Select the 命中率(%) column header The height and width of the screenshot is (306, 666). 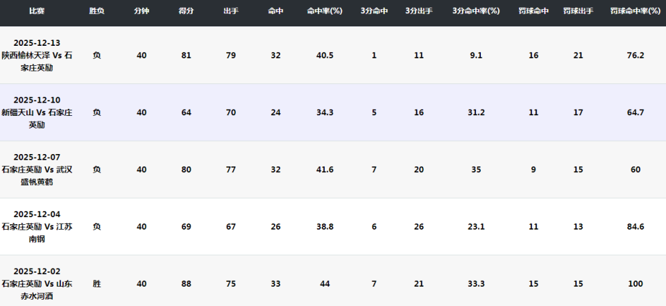(325, 12)
